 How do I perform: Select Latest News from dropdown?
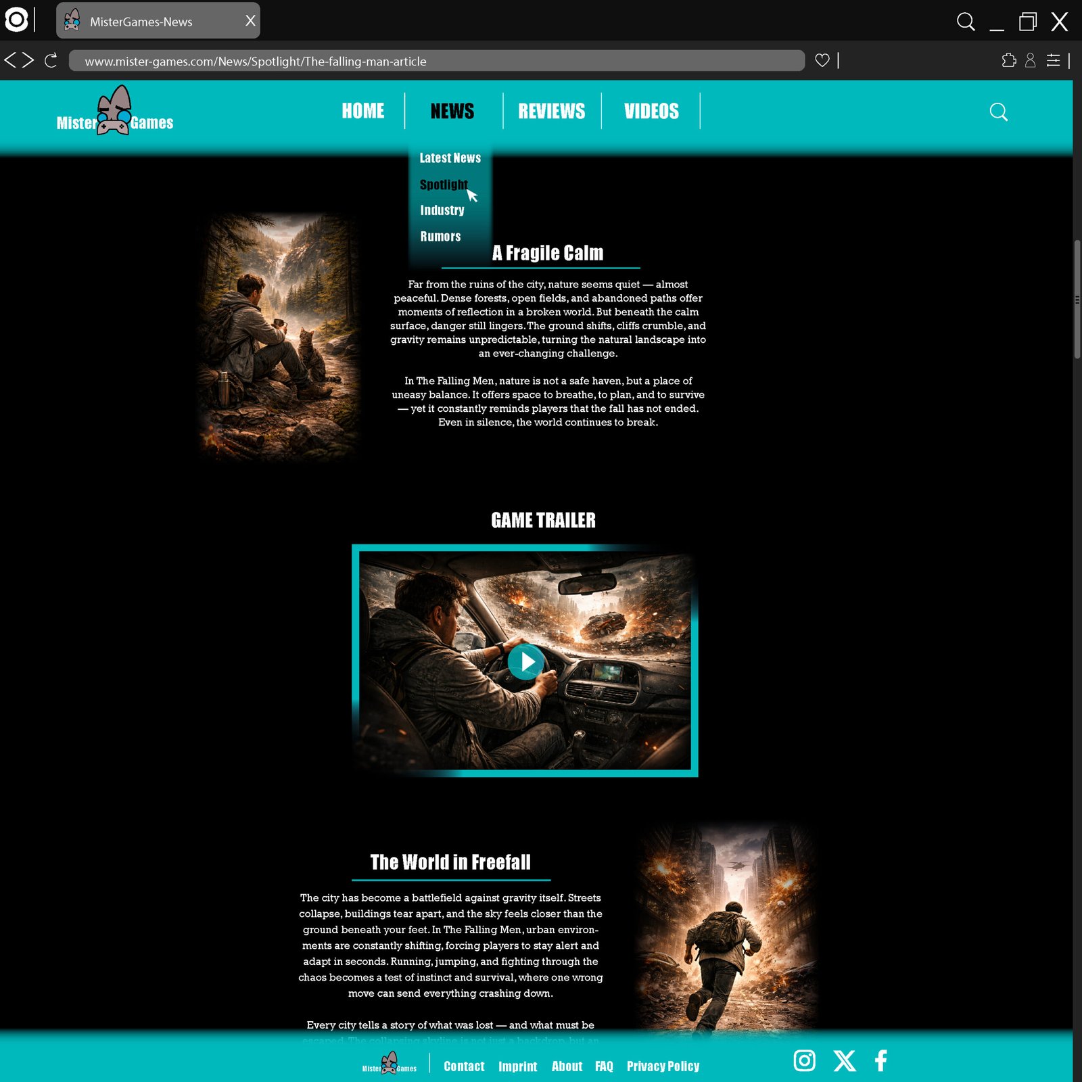[450, 158]
